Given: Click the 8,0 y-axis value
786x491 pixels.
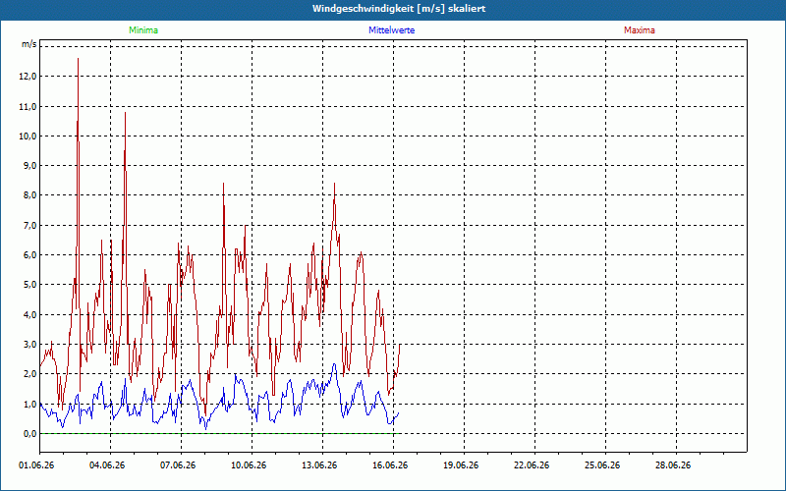Looking at the screenshot, I should [30, 195].
